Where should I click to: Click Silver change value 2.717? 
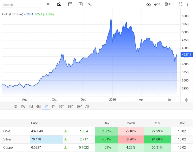point(84,139)
